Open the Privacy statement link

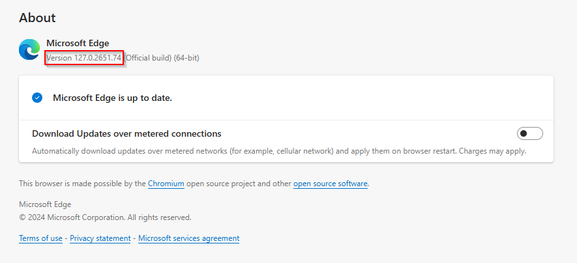(x=100, y=238)
